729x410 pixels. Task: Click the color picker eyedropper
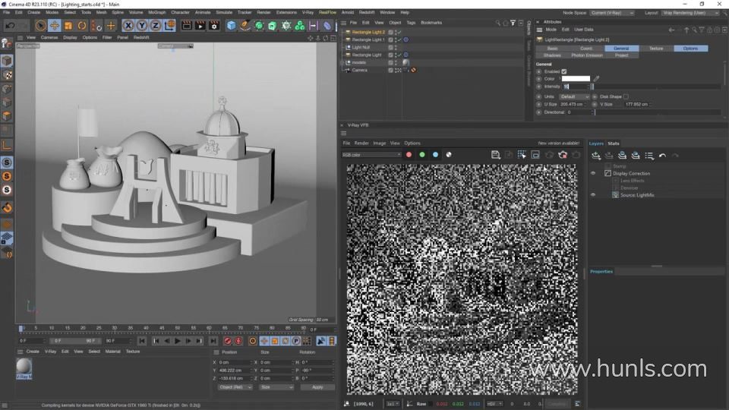(596, 78)
